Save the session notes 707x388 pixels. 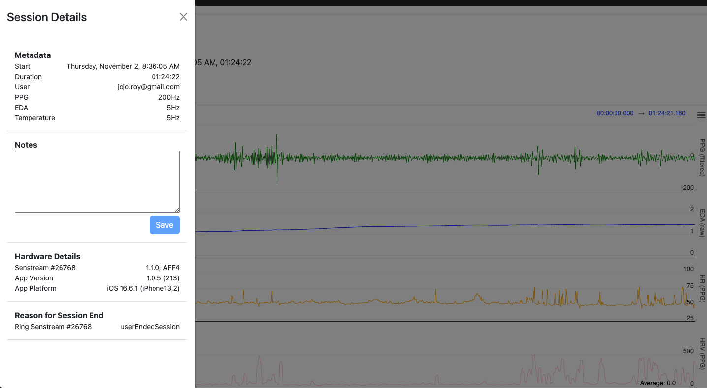pyautogui.click(x=164, y=225)
